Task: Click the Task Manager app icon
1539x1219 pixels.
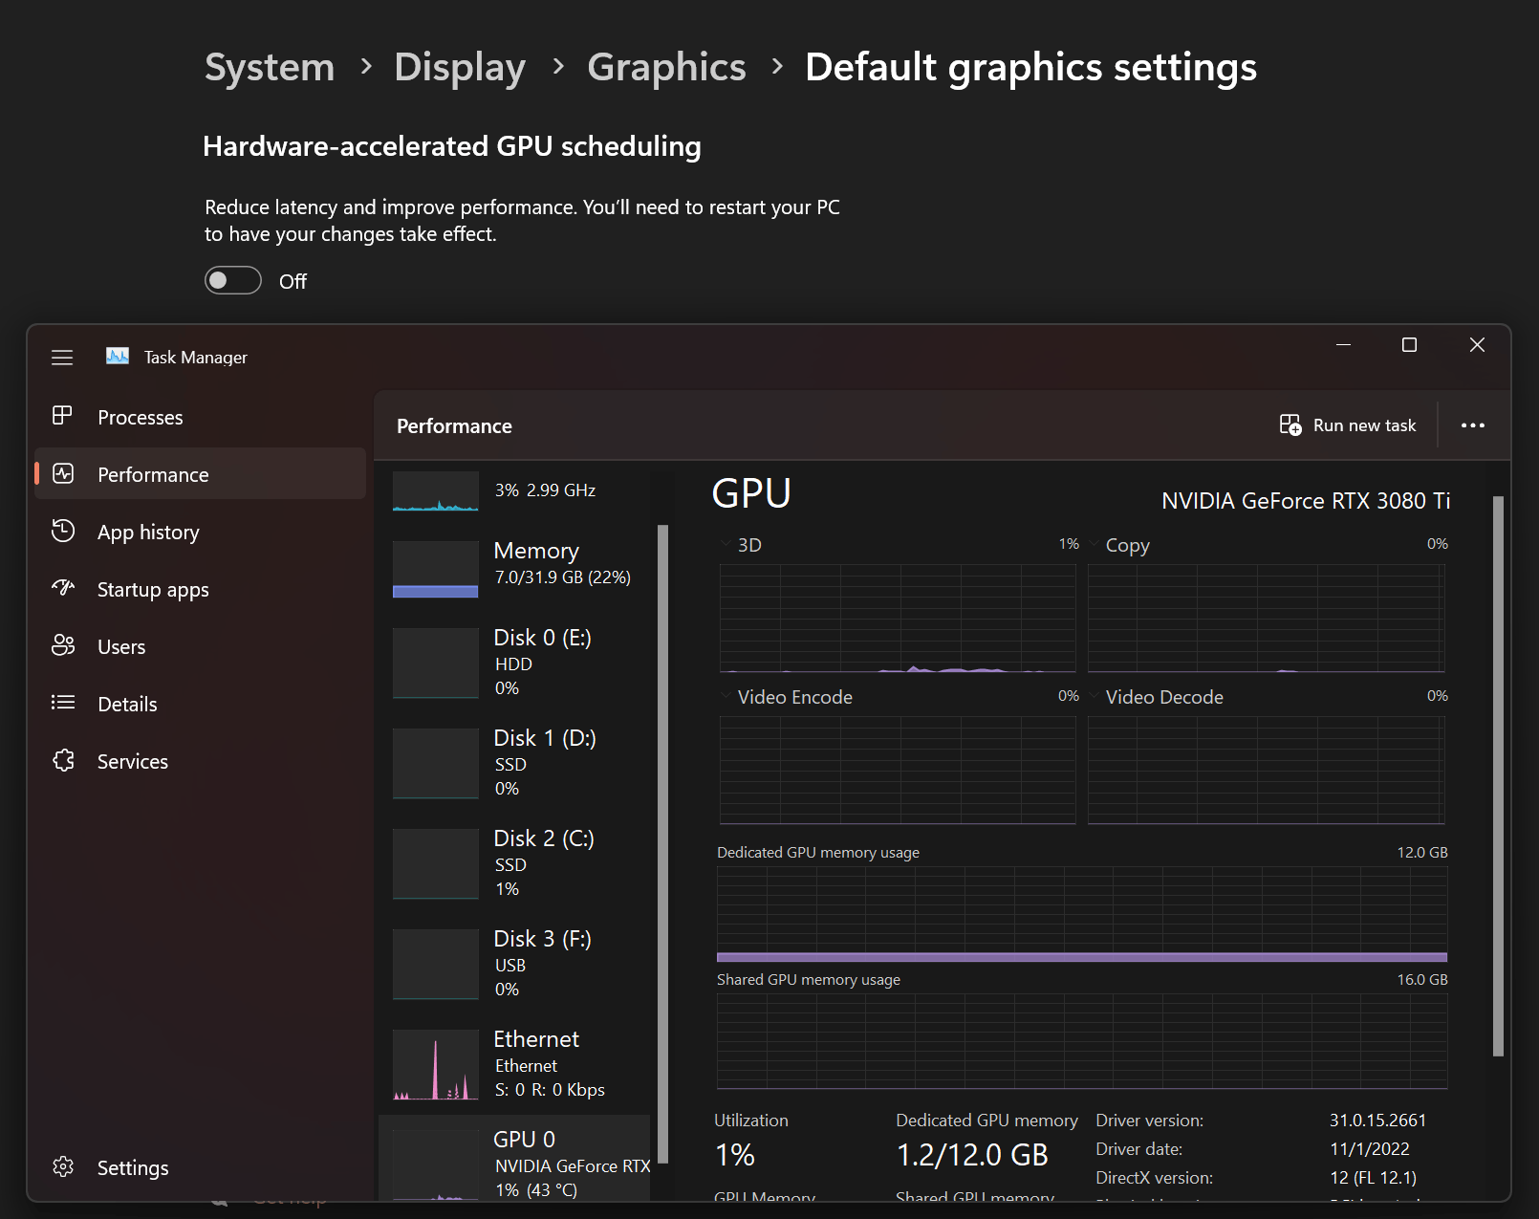Action: tap(118, 357)
